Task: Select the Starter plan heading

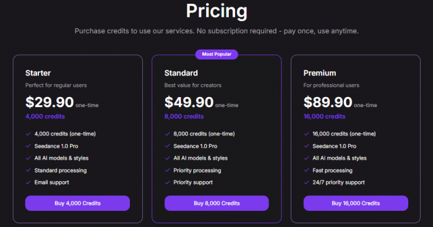Action: [38, 73]
